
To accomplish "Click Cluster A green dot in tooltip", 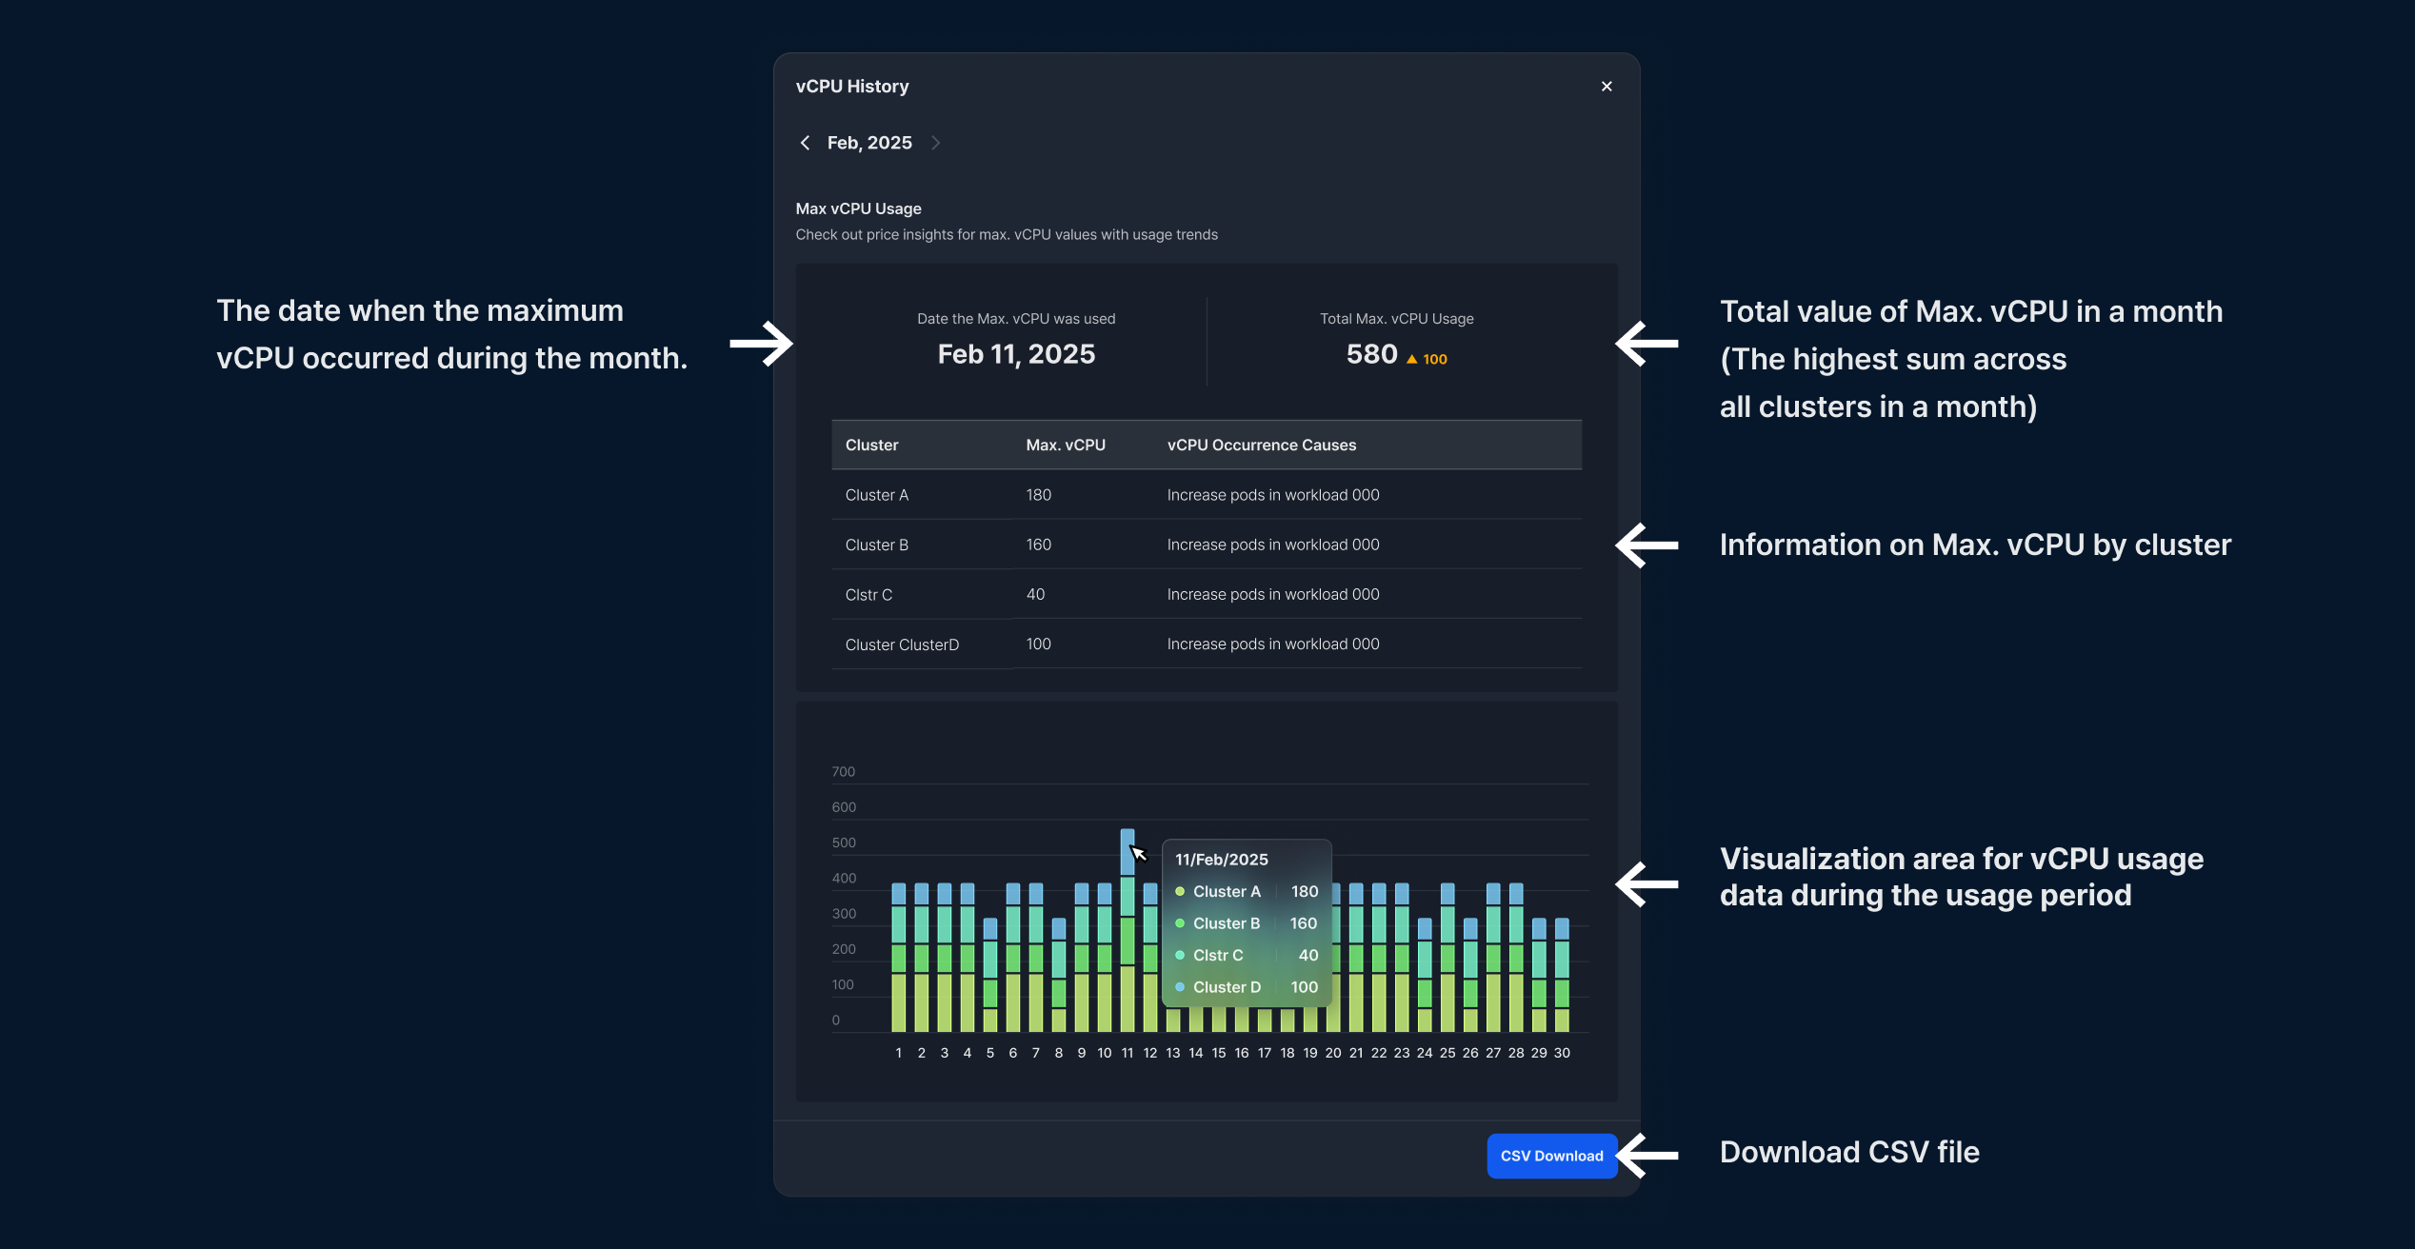I will 1180,891.
